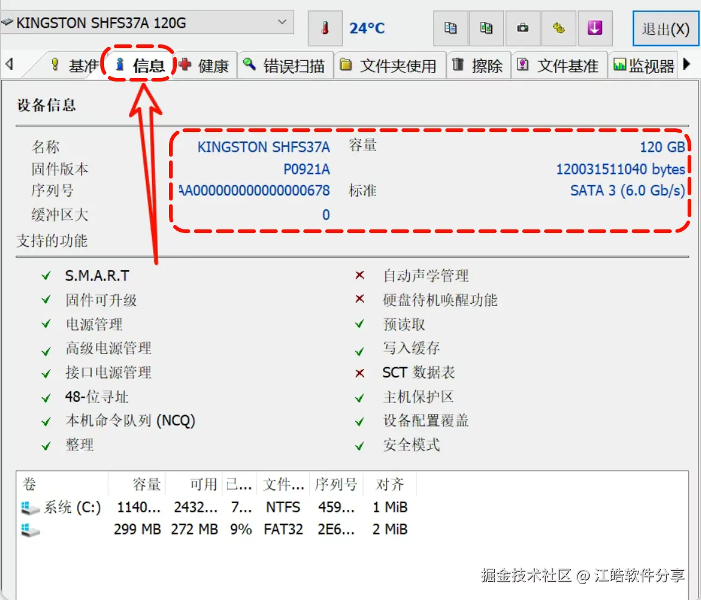
Task: Click the 48-位寻址 feature entry
Action: (x=97, y=396)
